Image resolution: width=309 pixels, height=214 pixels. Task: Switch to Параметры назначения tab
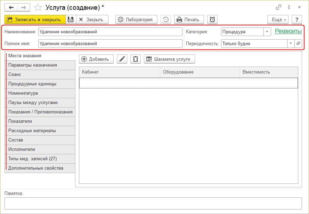click(33, 65)
